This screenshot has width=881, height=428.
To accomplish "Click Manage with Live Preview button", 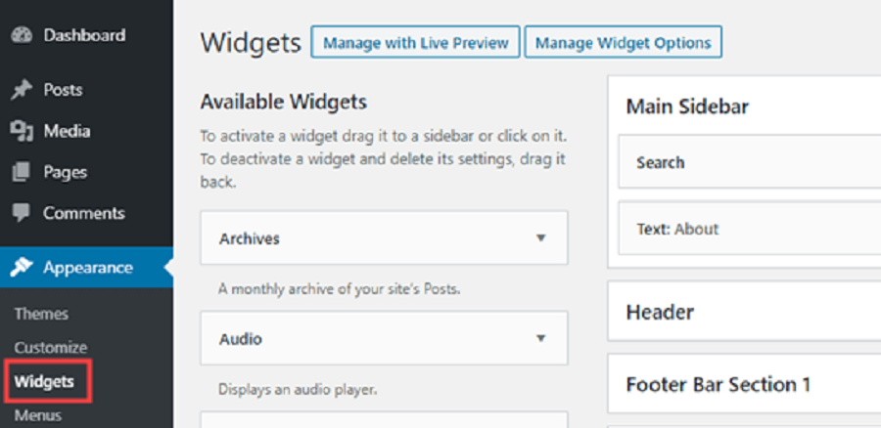I will coord(415,42).
